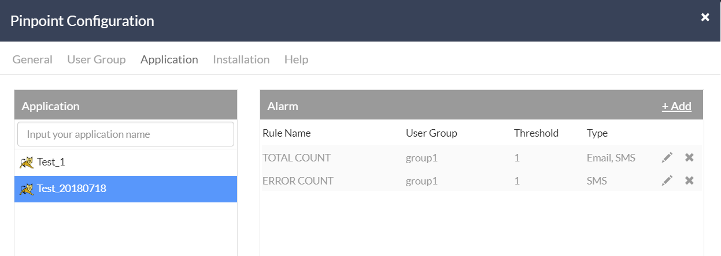The image size is (721, 256).
Task: Click the Tomcat icon beside Test_20180718
Action: pos(27,189)
